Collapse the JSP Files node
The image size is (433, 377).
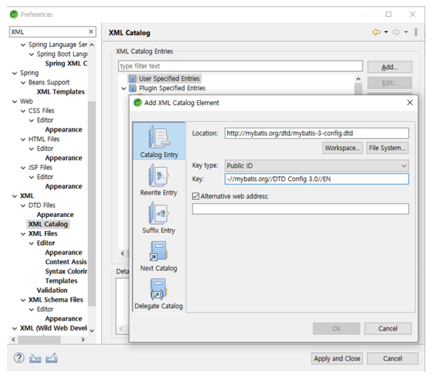pos(23,168)
